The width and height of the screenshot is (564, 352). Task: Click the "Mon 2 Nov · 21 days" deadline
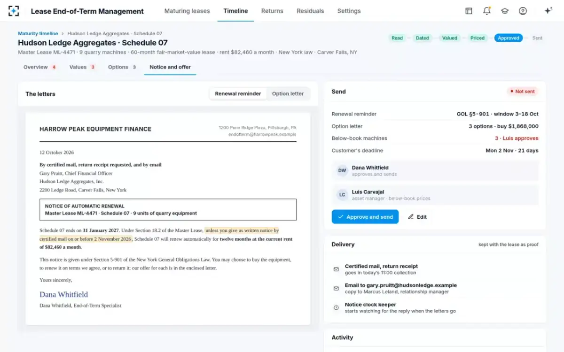512,151
